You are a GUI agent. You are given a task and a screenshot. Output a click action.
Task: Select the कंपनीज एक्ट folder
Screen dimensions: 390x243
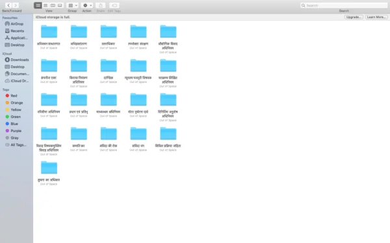[x=49, y=65]
